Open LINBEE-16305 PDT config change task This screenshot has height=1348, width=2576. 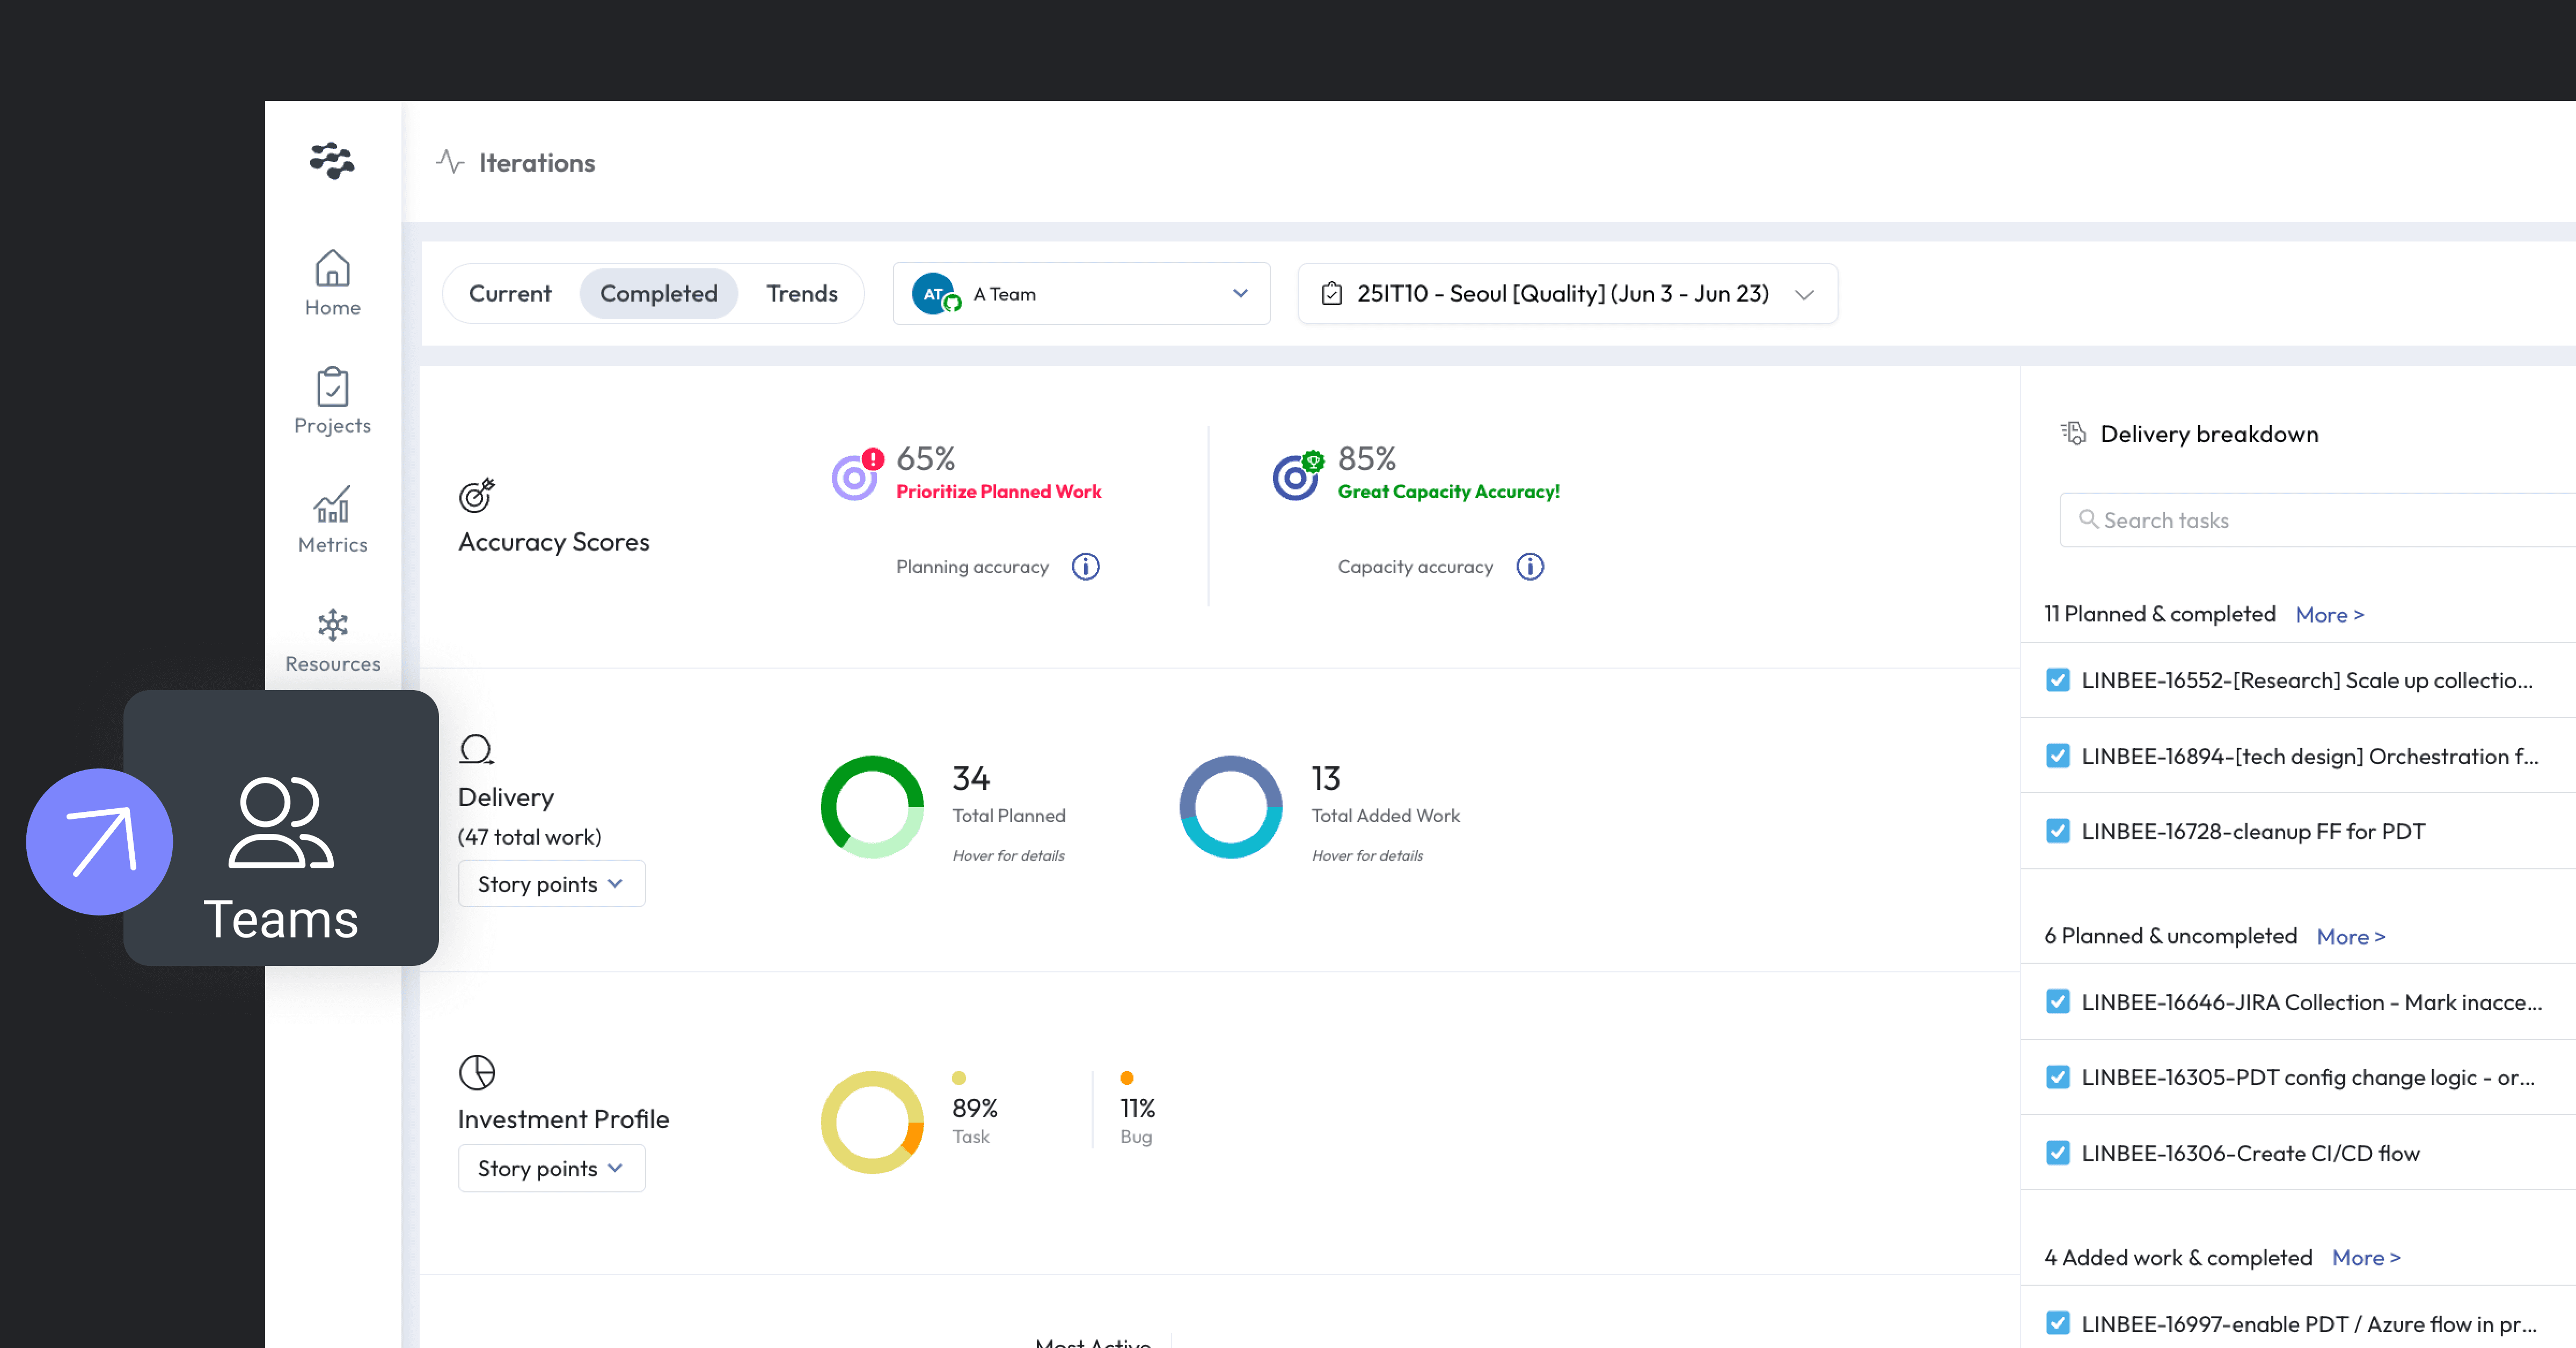(2307, 1077)
